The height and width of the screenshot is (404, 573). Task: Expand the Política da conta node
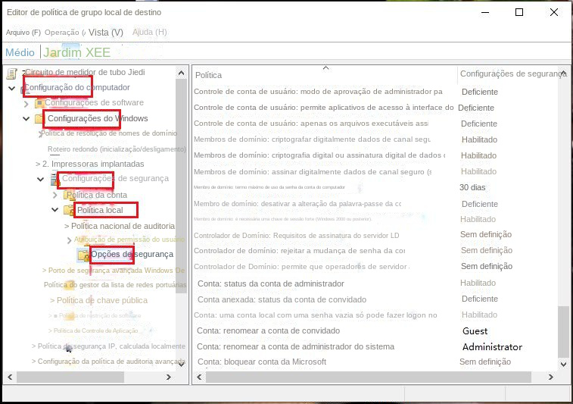(55, 195)
